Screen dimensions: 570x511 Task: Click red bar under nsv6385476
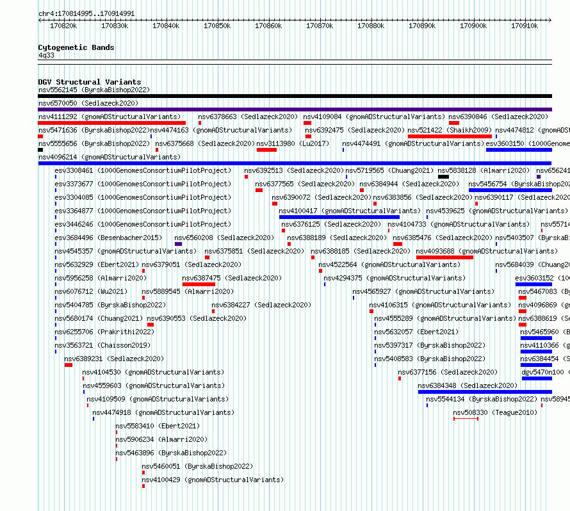tap(398, 244)
